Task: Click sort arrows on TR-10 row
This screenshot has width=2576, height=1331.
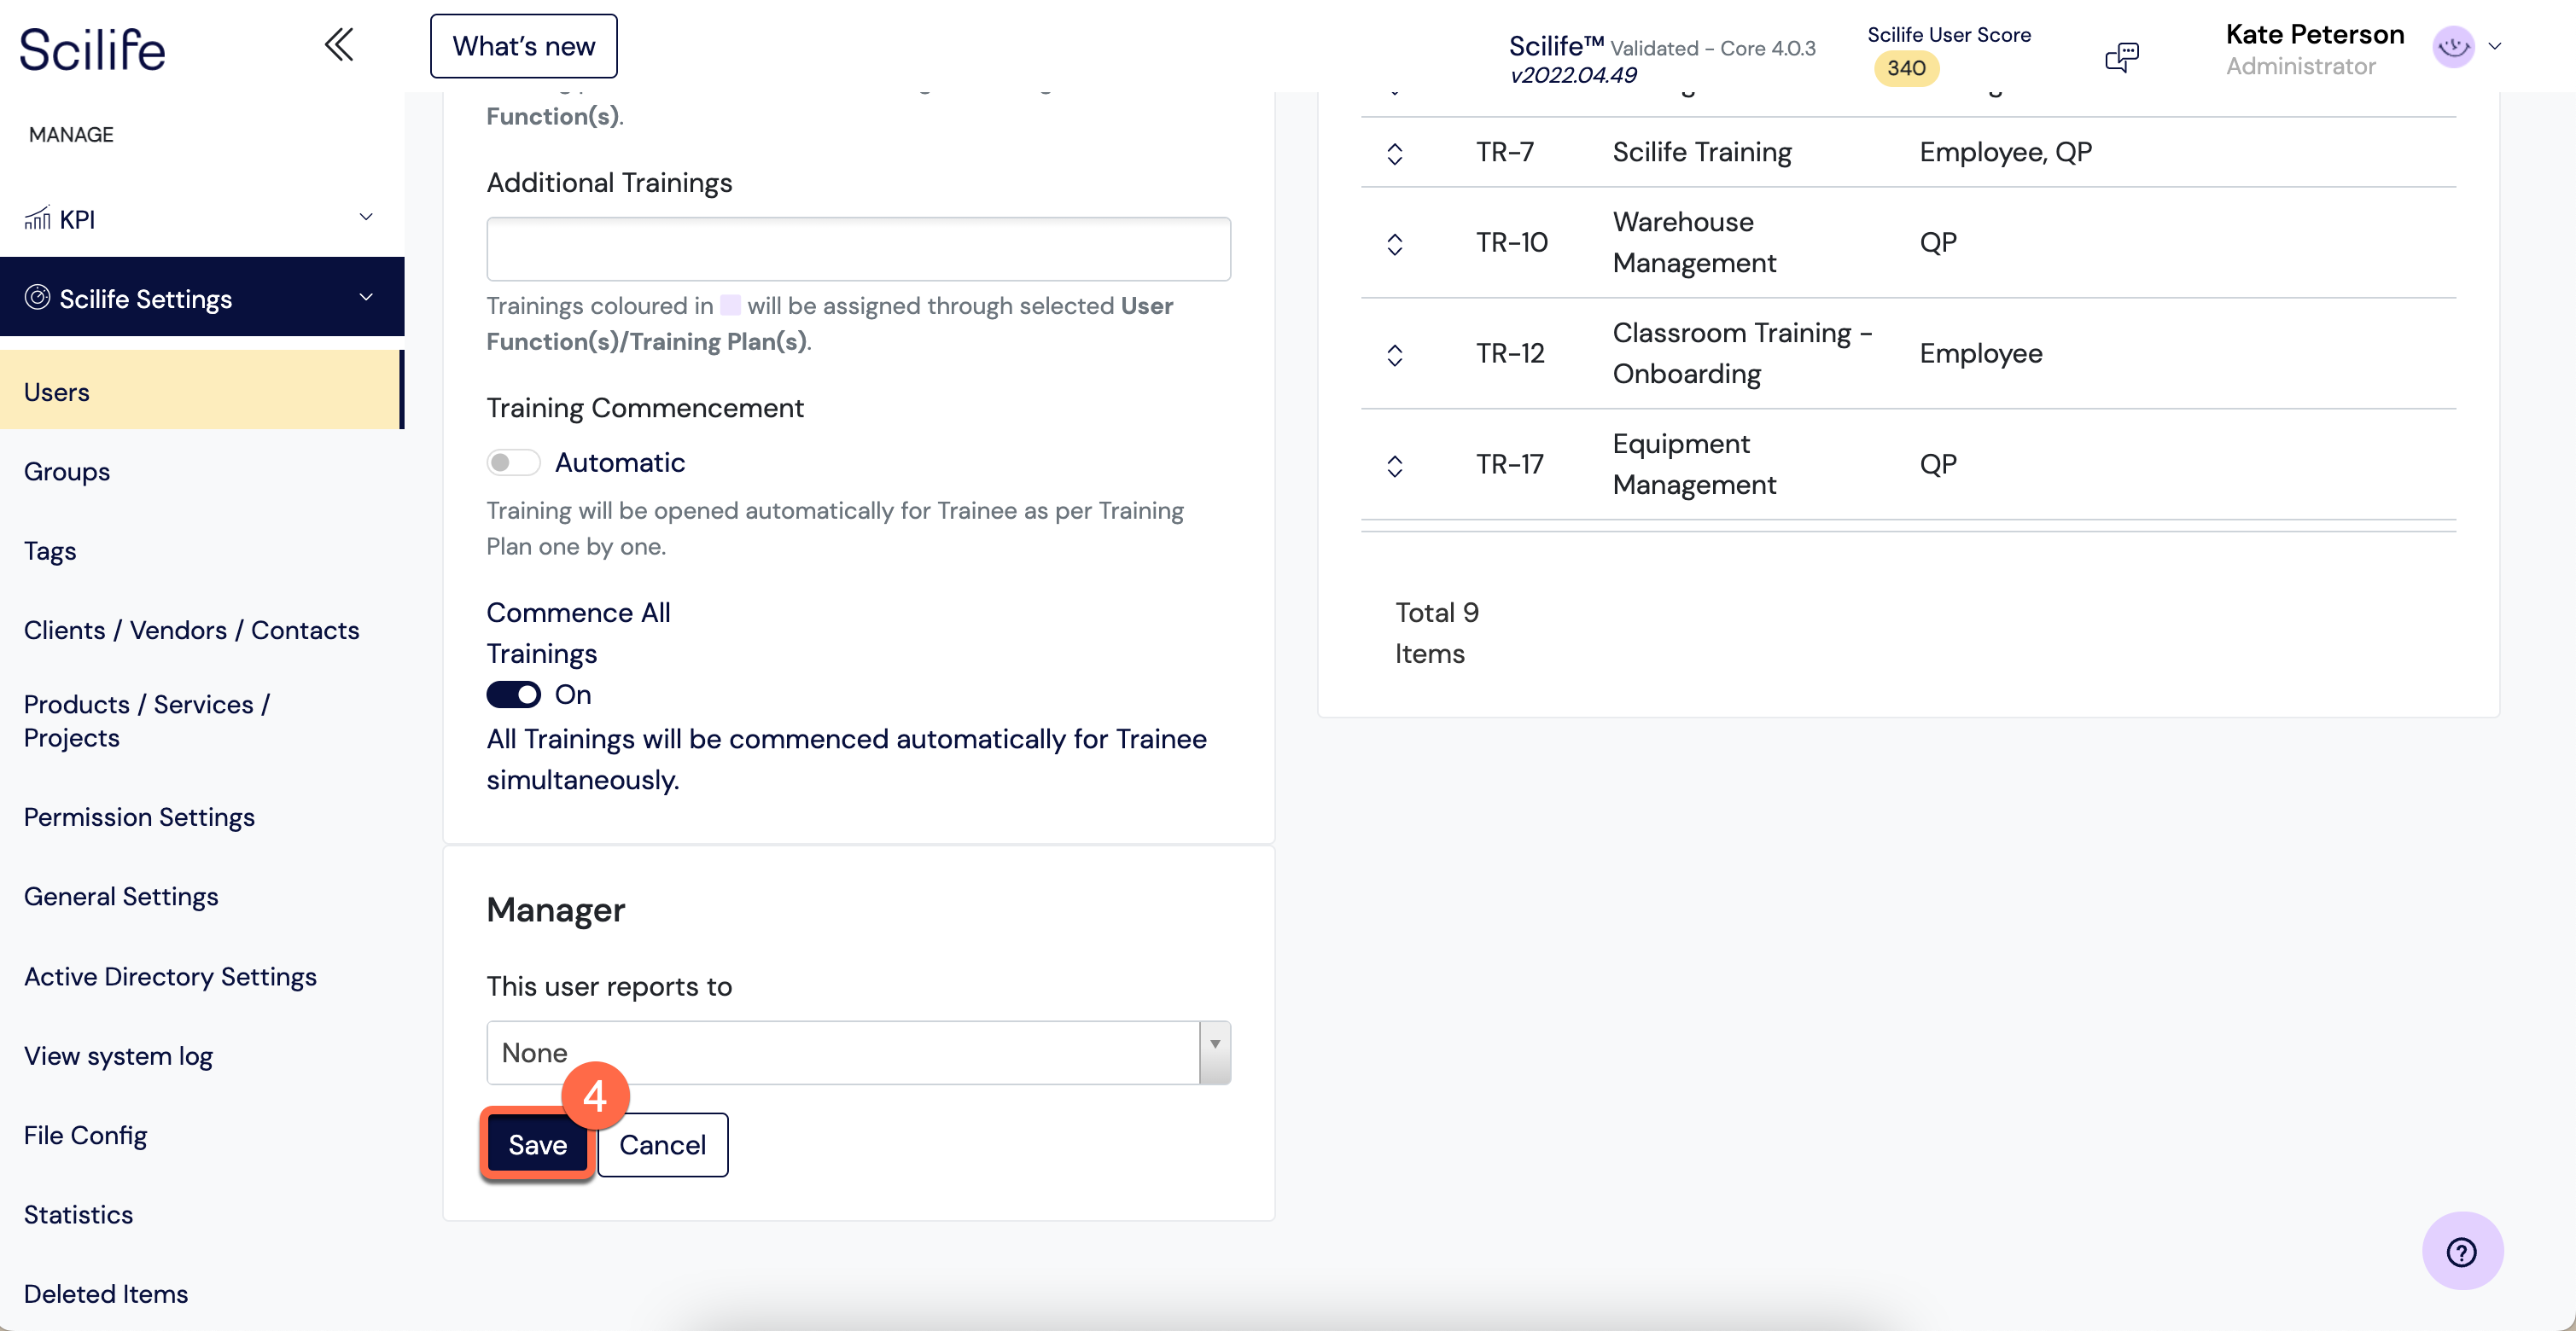Action: (x=1395, y=243)
